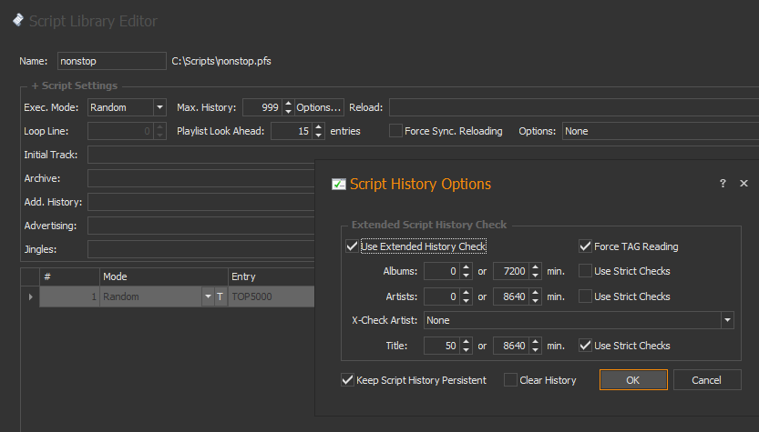Click the Artists minutes field showing 8640
Image resolution: width=759 pixels, height=432 pixels.
(x=511, y=296)
